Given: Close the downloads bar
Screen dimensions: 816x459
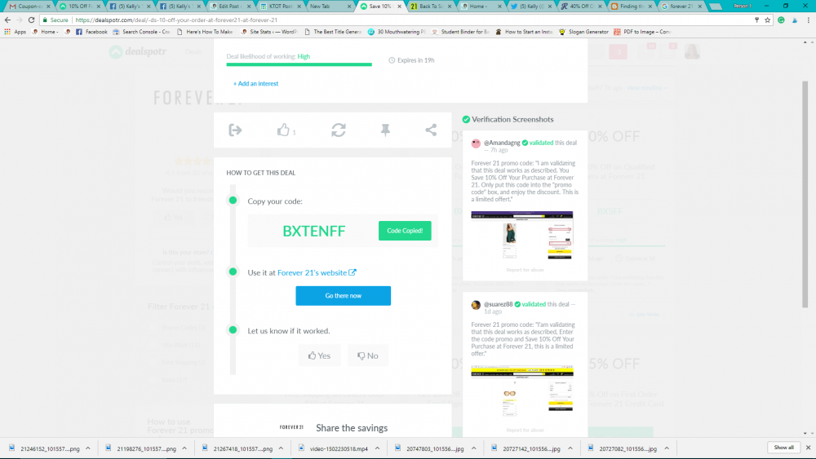Looking at the screenshot, I should point(808,448).
